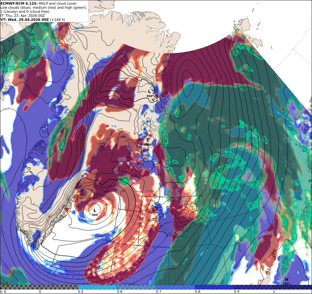Screen dimensions: 312x294
Task: Click the '< 0' colorbar label
Action: pyautogui.click(x=3, y=292)
